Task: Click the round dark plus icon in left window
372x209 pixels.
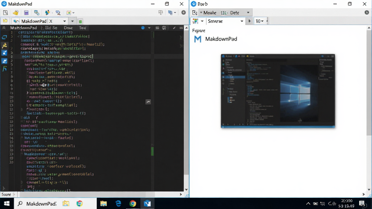Action: (x=183, y=13)
